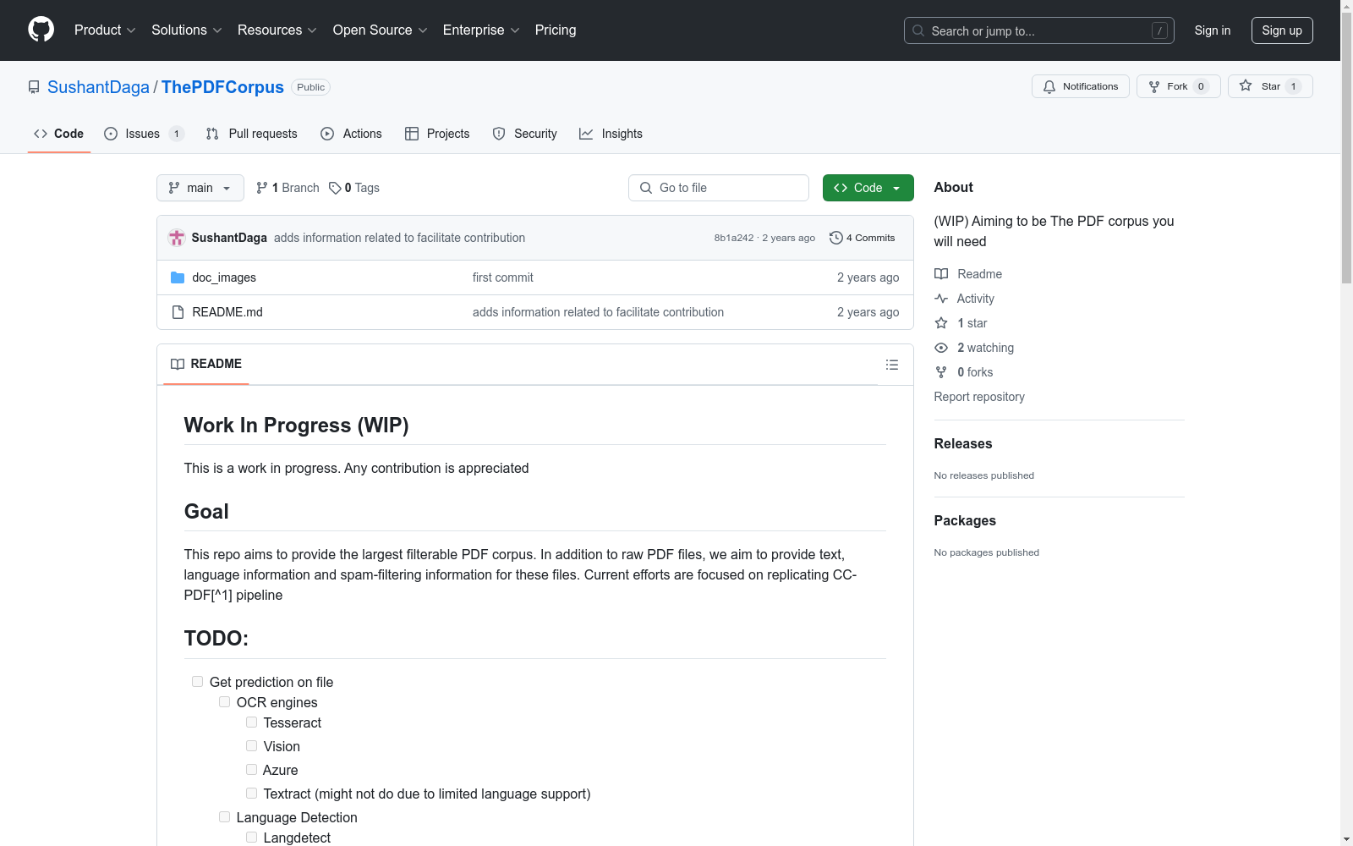This screenshot has height=846, width=1353.
Task: Toggle the 'OCR engines' checkbox
Action: [224, 702]
